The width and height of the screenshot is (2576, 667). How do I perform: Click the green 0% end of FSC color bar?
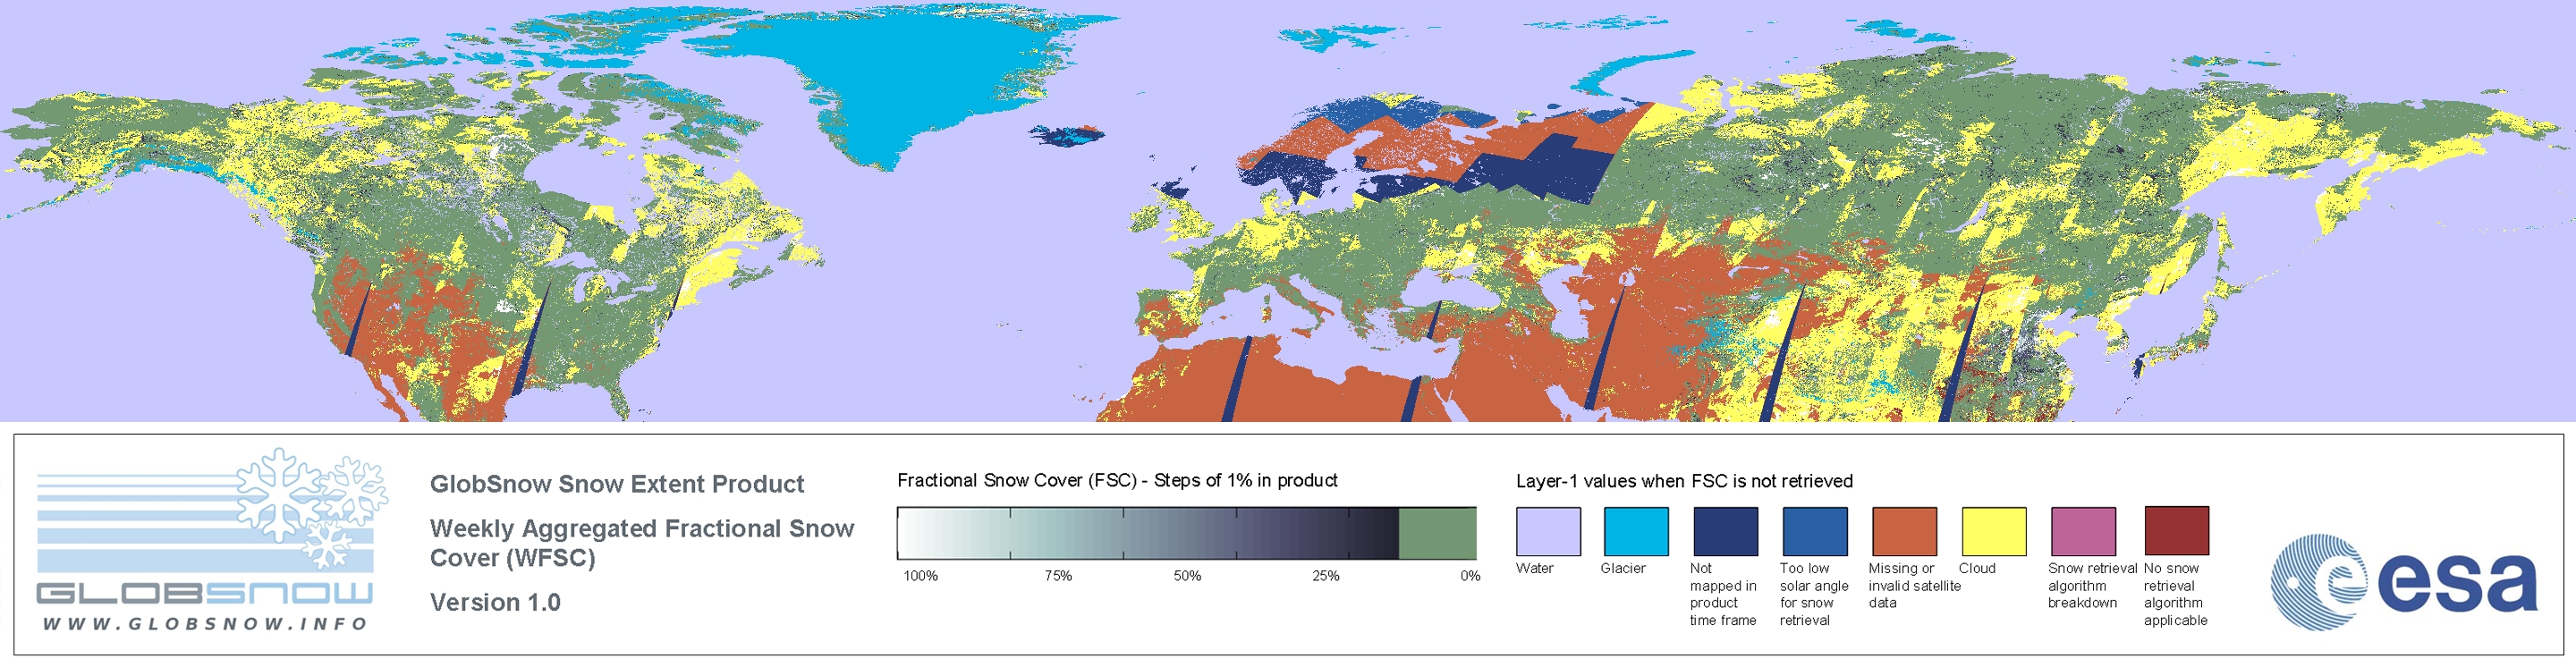pos(1437,533)
